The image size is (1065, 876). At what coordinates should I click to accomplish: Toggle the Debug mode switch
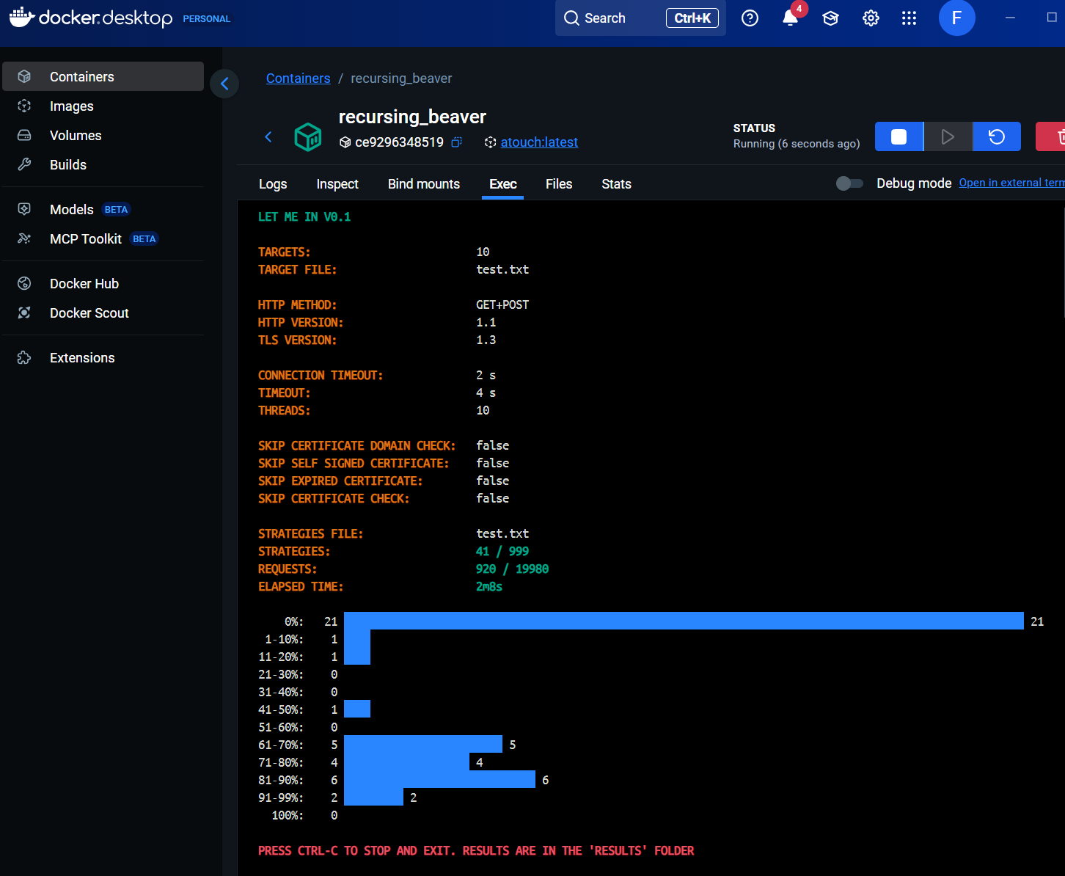click(849, 183)
